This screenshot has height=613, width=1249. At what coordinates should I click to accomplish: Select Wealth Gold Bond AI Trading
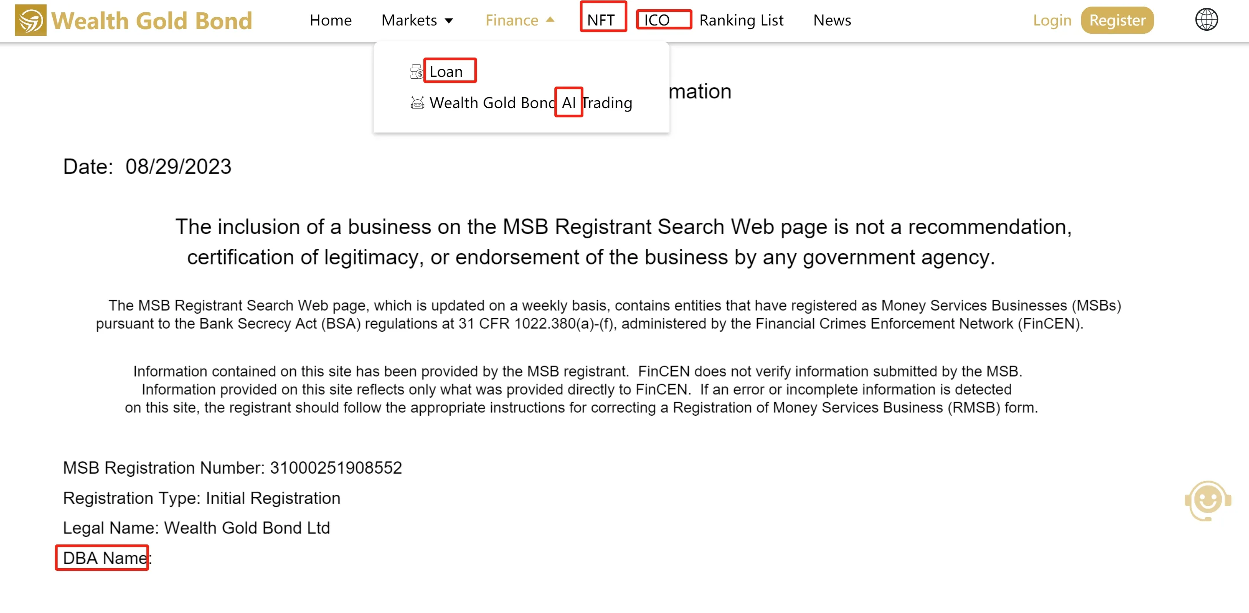(531, 103)
